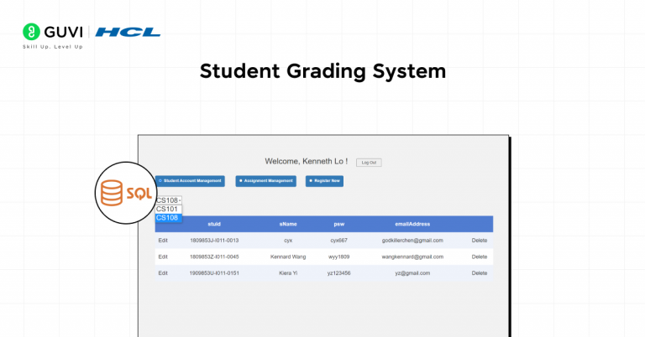Expand the CS108 course dropdown
Image resolution: width=645 pixels, height=337 pixels.
(x=169, y=200)
